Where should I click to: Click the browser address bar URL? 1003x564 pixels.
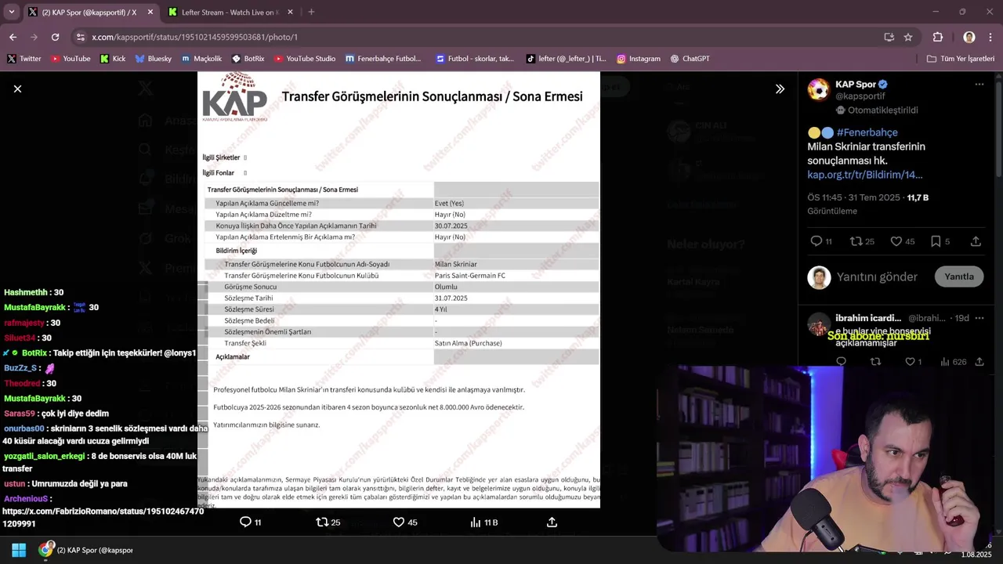click(194, 37)
